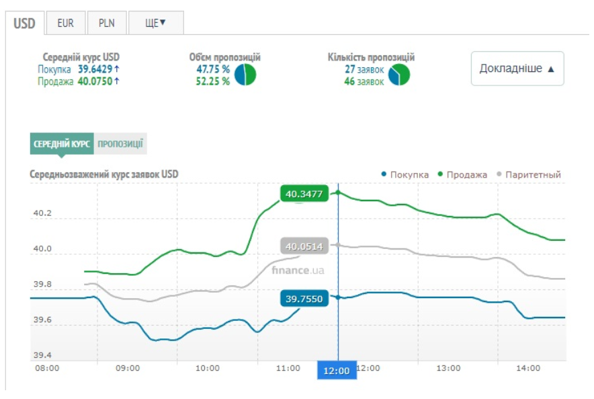
Task: Click the green 40.3477 sell tooltip
Action: (x=304, y=194)
